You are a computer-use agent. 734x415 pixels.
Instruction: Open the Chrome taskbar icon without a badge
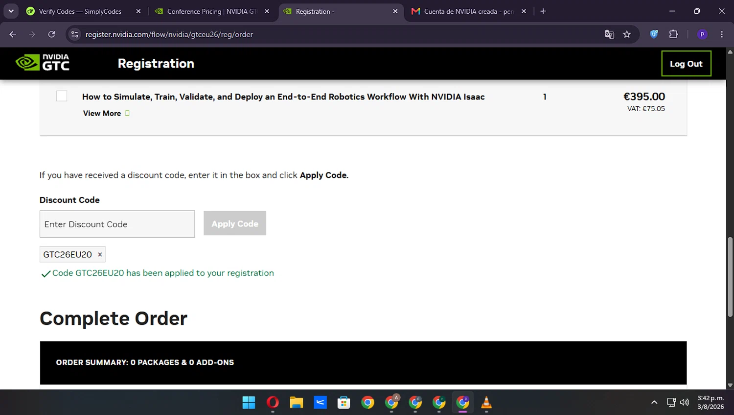click(x=367, y=403)
